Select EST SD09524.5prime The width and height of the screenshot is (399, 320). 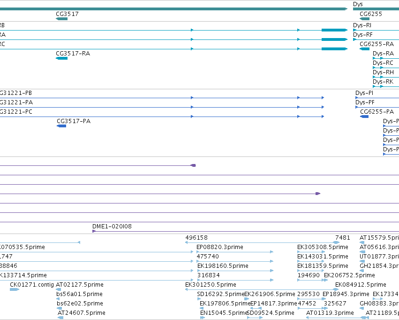click(x=271, y=313)
